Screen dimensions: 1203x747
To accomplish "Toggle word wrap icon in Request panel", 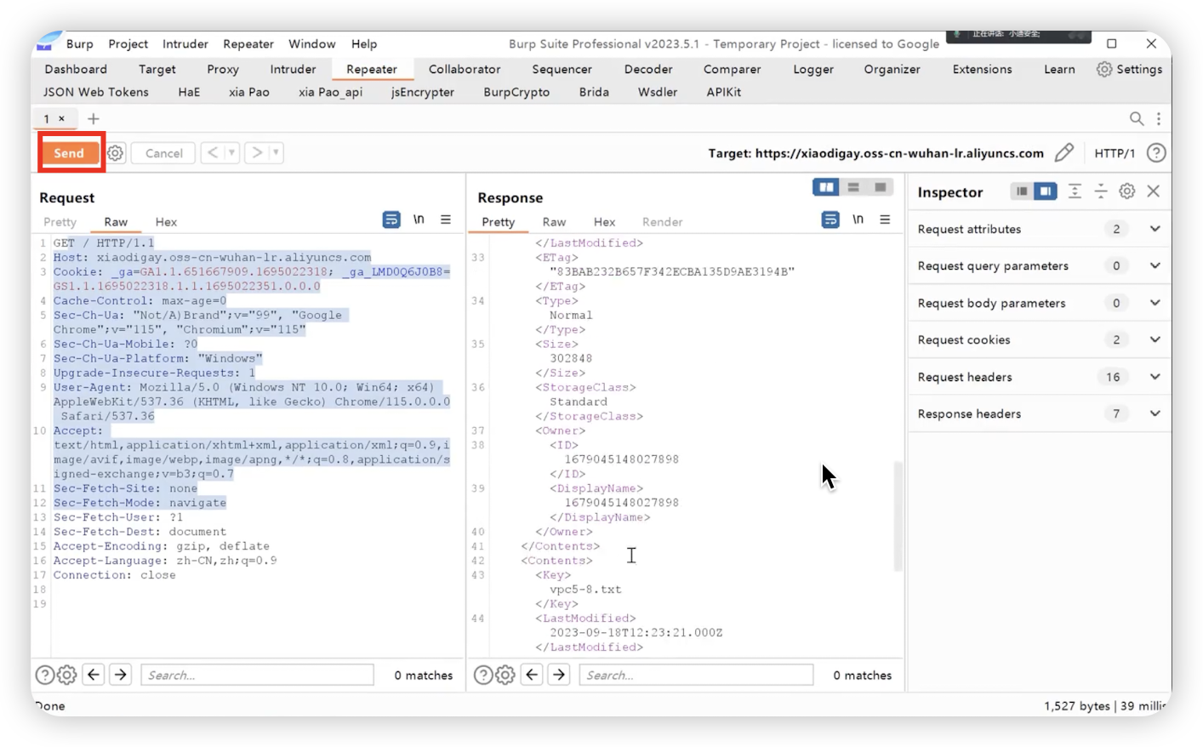I will (x=391, y=220).
